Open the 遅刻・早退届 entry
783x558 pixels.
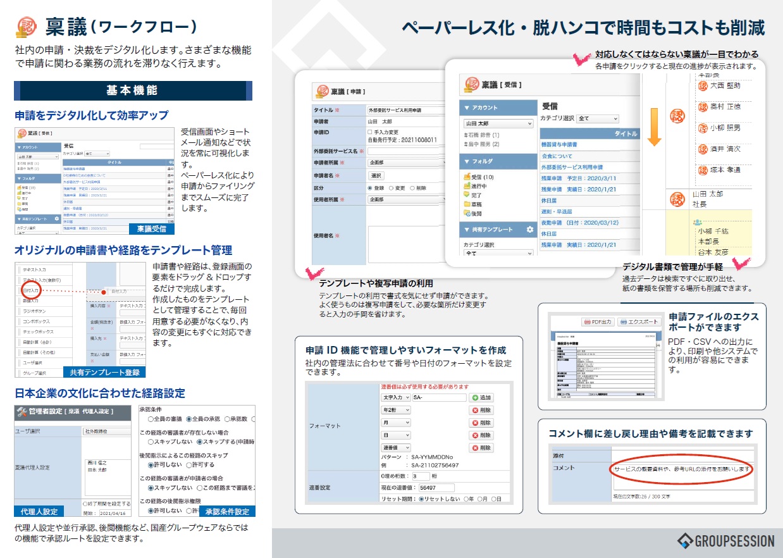[557, 211]
